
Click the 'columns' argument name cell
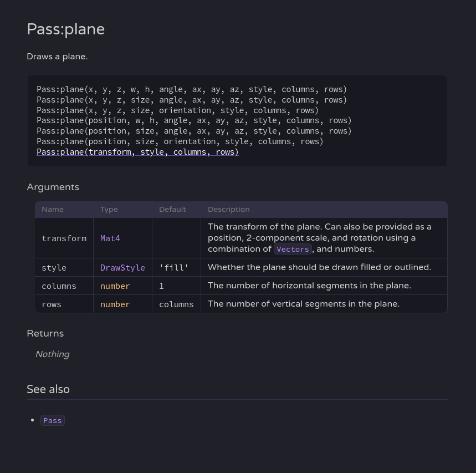coord(64,286)
